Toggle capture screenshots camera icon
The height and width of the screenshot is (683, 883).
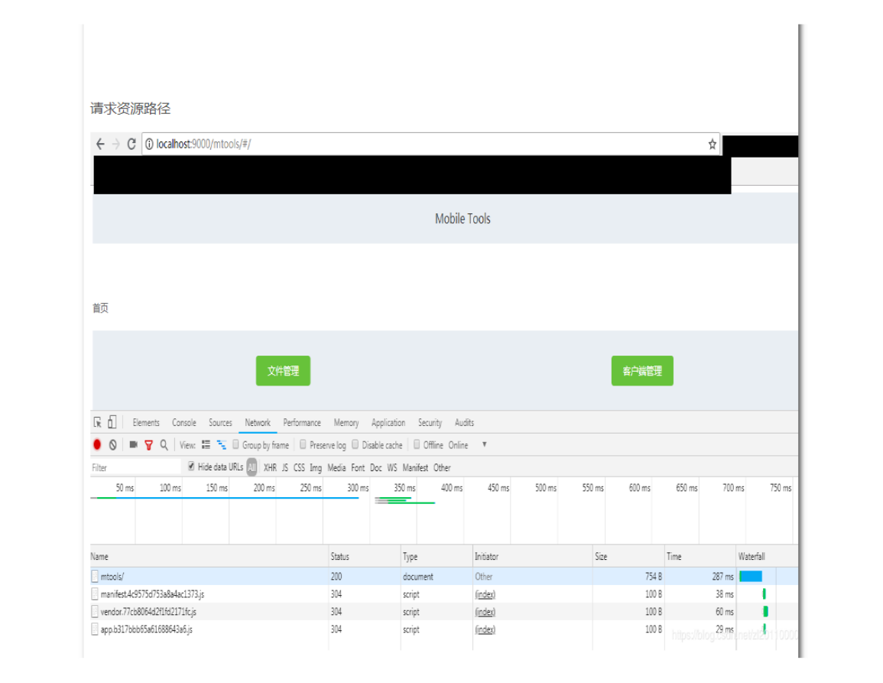[x=134, y=444]
